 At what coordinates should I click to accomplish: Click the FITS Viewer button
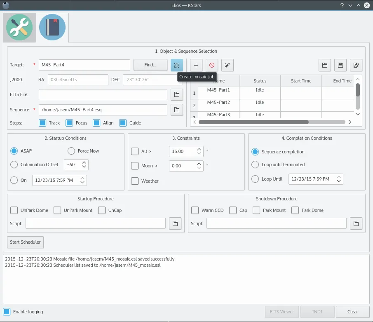point(282,312)
